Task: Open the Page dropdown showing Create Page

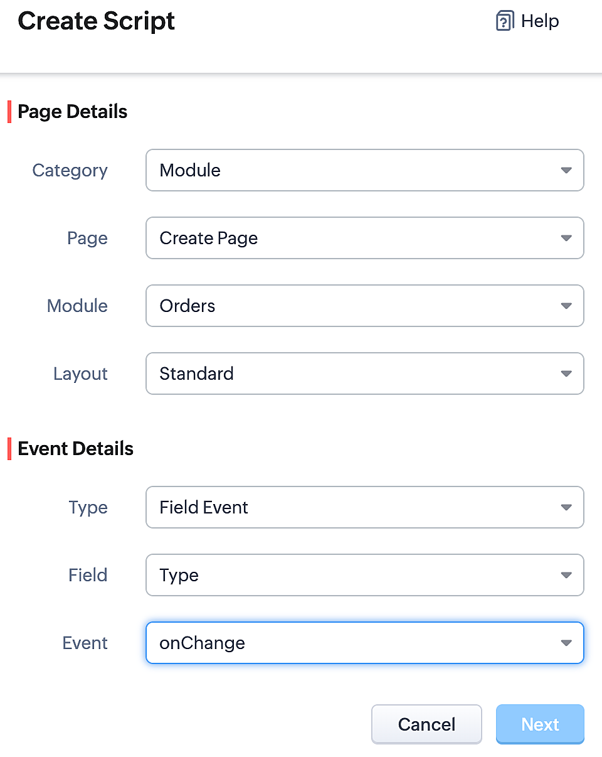Action: click(364, 238)
